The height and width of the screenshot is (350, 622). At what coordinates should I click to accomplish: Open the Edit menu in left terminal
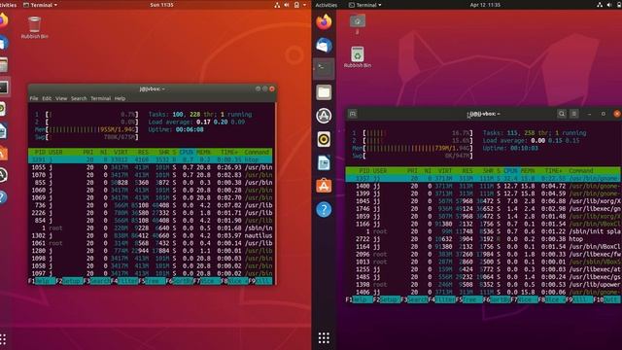47,98
